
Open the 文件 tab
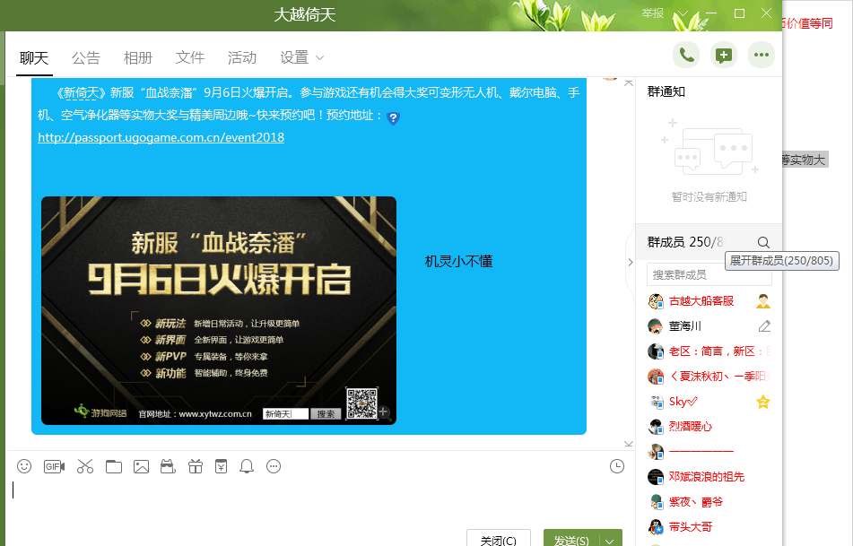tap(190, 57)
